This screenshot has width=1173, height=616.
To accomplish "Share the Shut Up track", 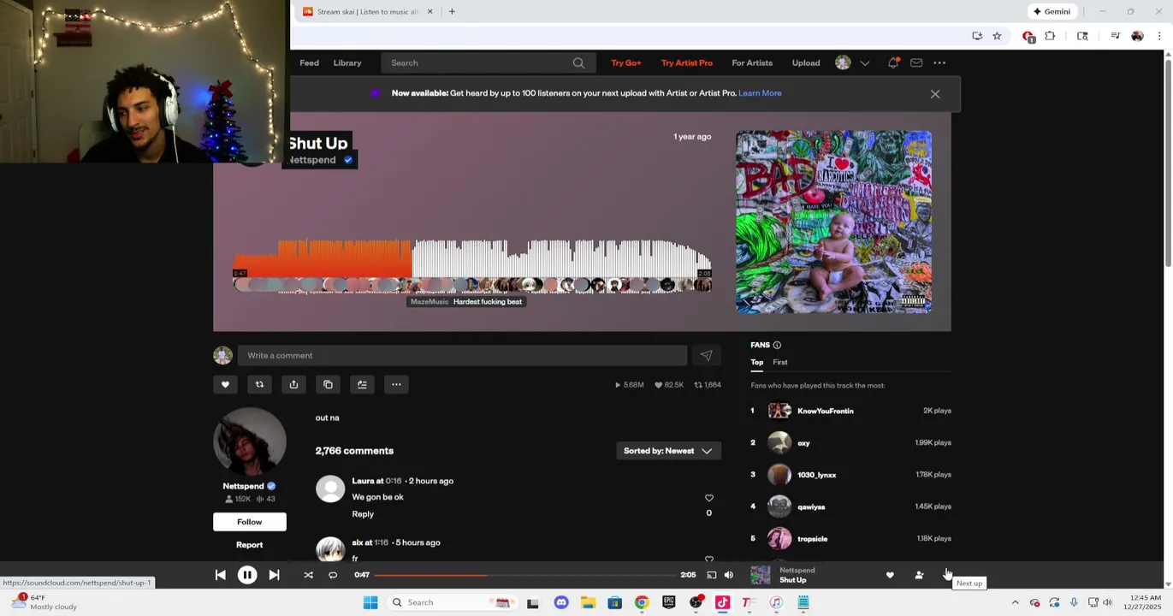I will coord(293,385).
